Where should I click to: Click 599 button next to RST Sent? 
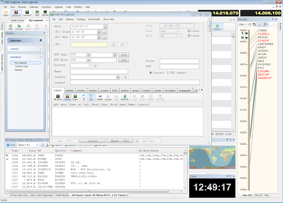[x=124, y=55]
